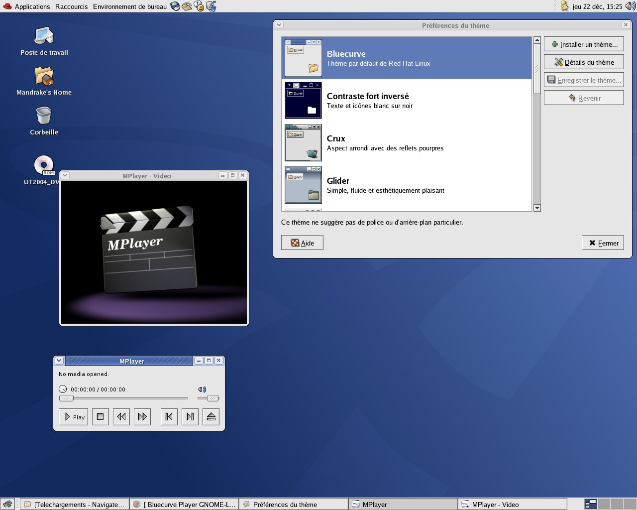Click the theme list vertical scrollbar thumb

[x=537, y=69]
